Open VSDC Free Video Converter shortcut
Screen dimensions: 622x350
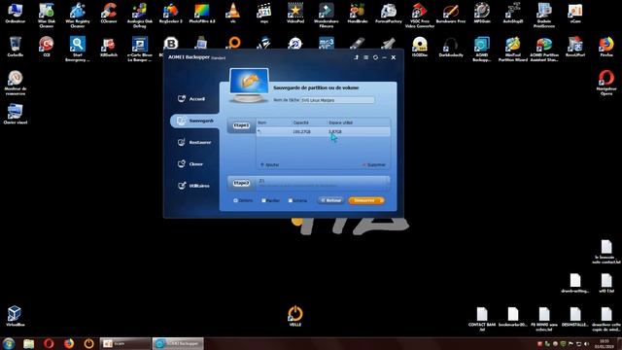[420, 15]
